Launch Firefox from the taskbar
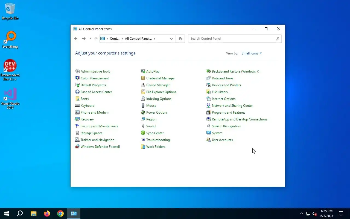Screen dimensions: 350x219 click(x=47, y=214)
